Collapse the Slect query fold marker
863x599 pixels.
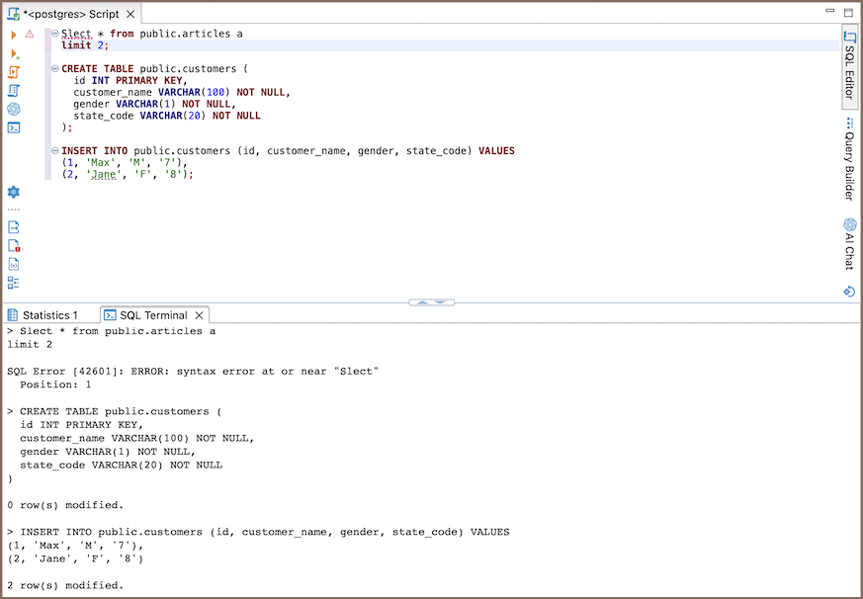coord(54,34)
